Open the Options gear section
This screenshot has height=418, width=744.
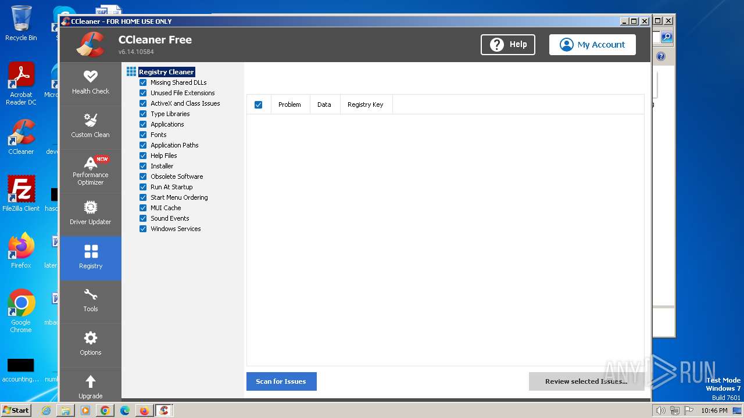pos(90,345)
